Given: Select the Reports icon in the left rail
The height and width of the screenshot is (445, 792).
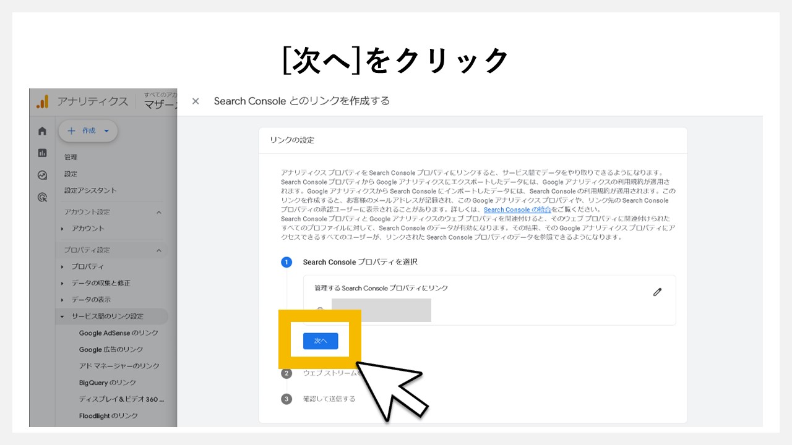Looking at the screenshot, I should 43,153.
